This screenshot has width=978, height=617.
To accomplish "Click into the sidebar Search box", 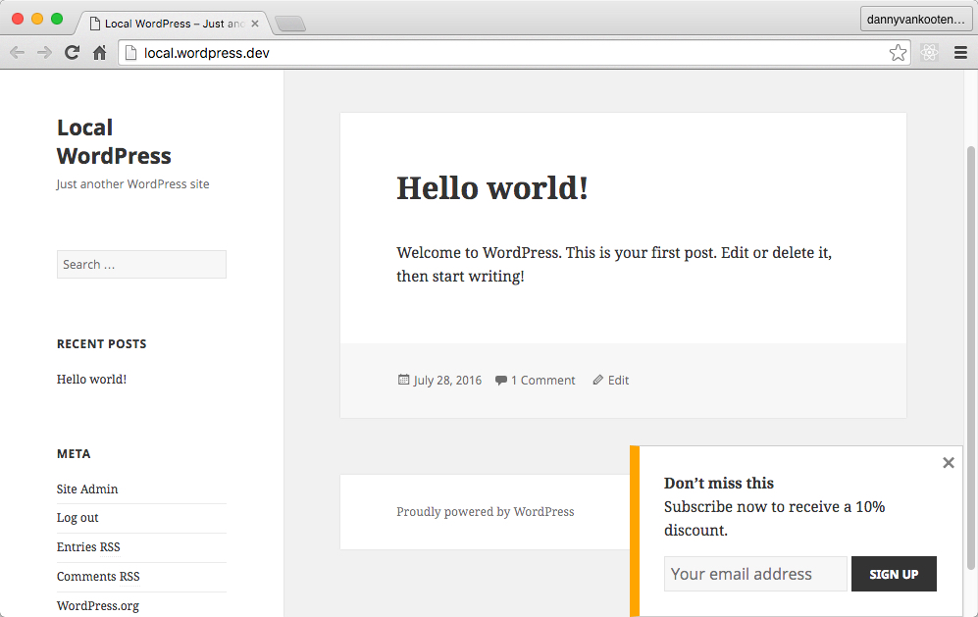I will 141,264.
